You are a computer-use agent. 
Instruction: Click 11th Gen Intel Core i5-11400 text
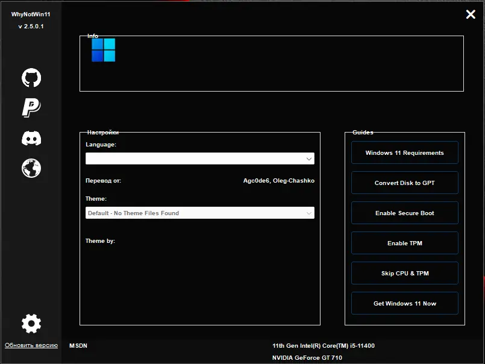click(323, 346)
